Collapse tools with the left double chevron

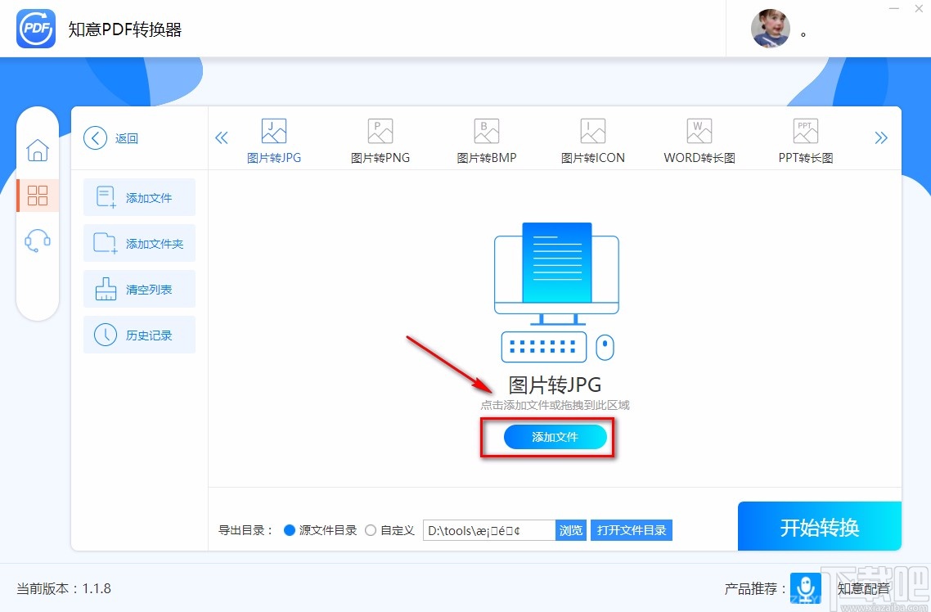222,137
